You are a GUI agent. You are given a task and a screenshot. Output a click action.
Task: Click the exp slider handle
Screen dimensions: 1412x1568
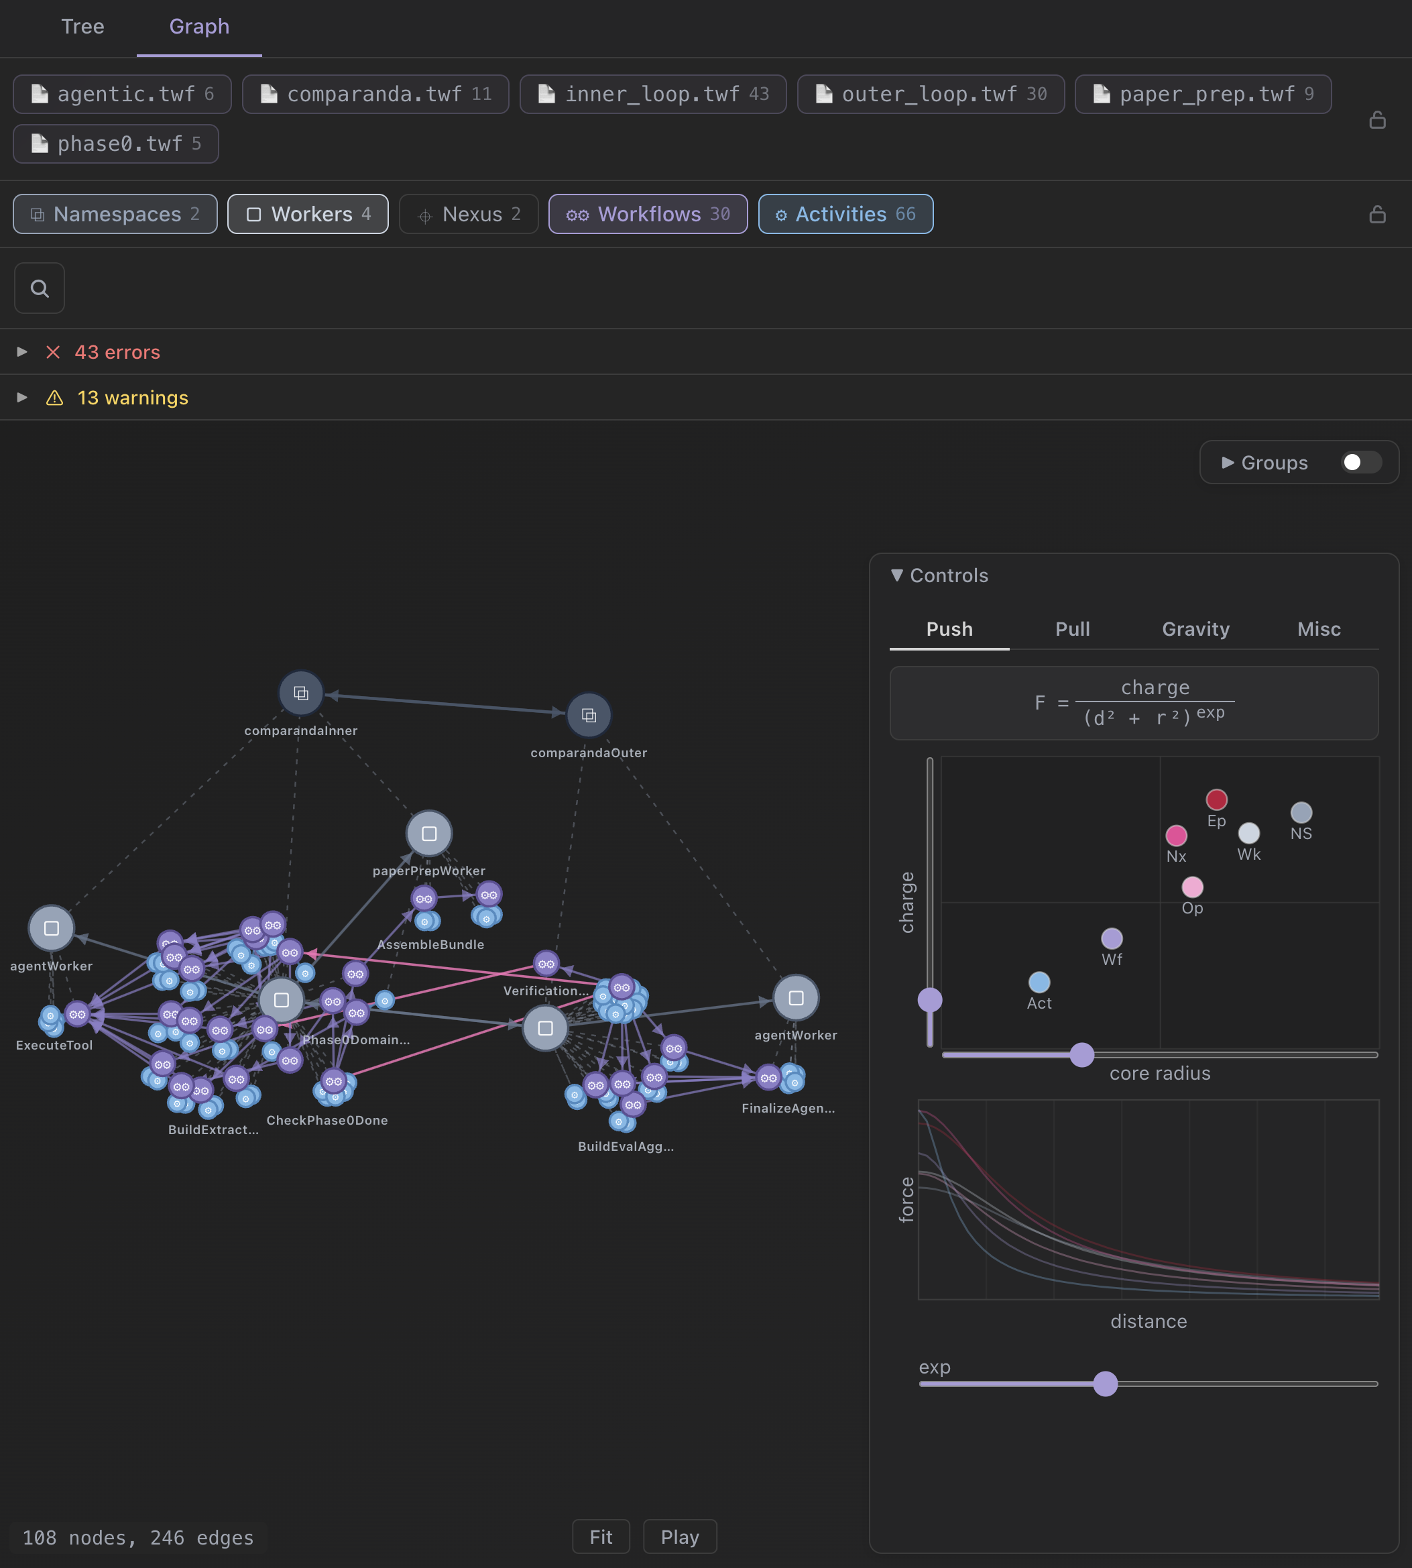[x=1105, y=1384]
